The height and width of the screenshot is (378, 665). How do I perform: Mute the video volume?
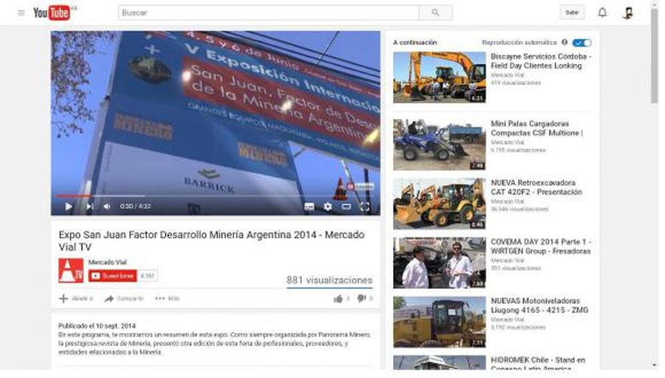point(107,207)
